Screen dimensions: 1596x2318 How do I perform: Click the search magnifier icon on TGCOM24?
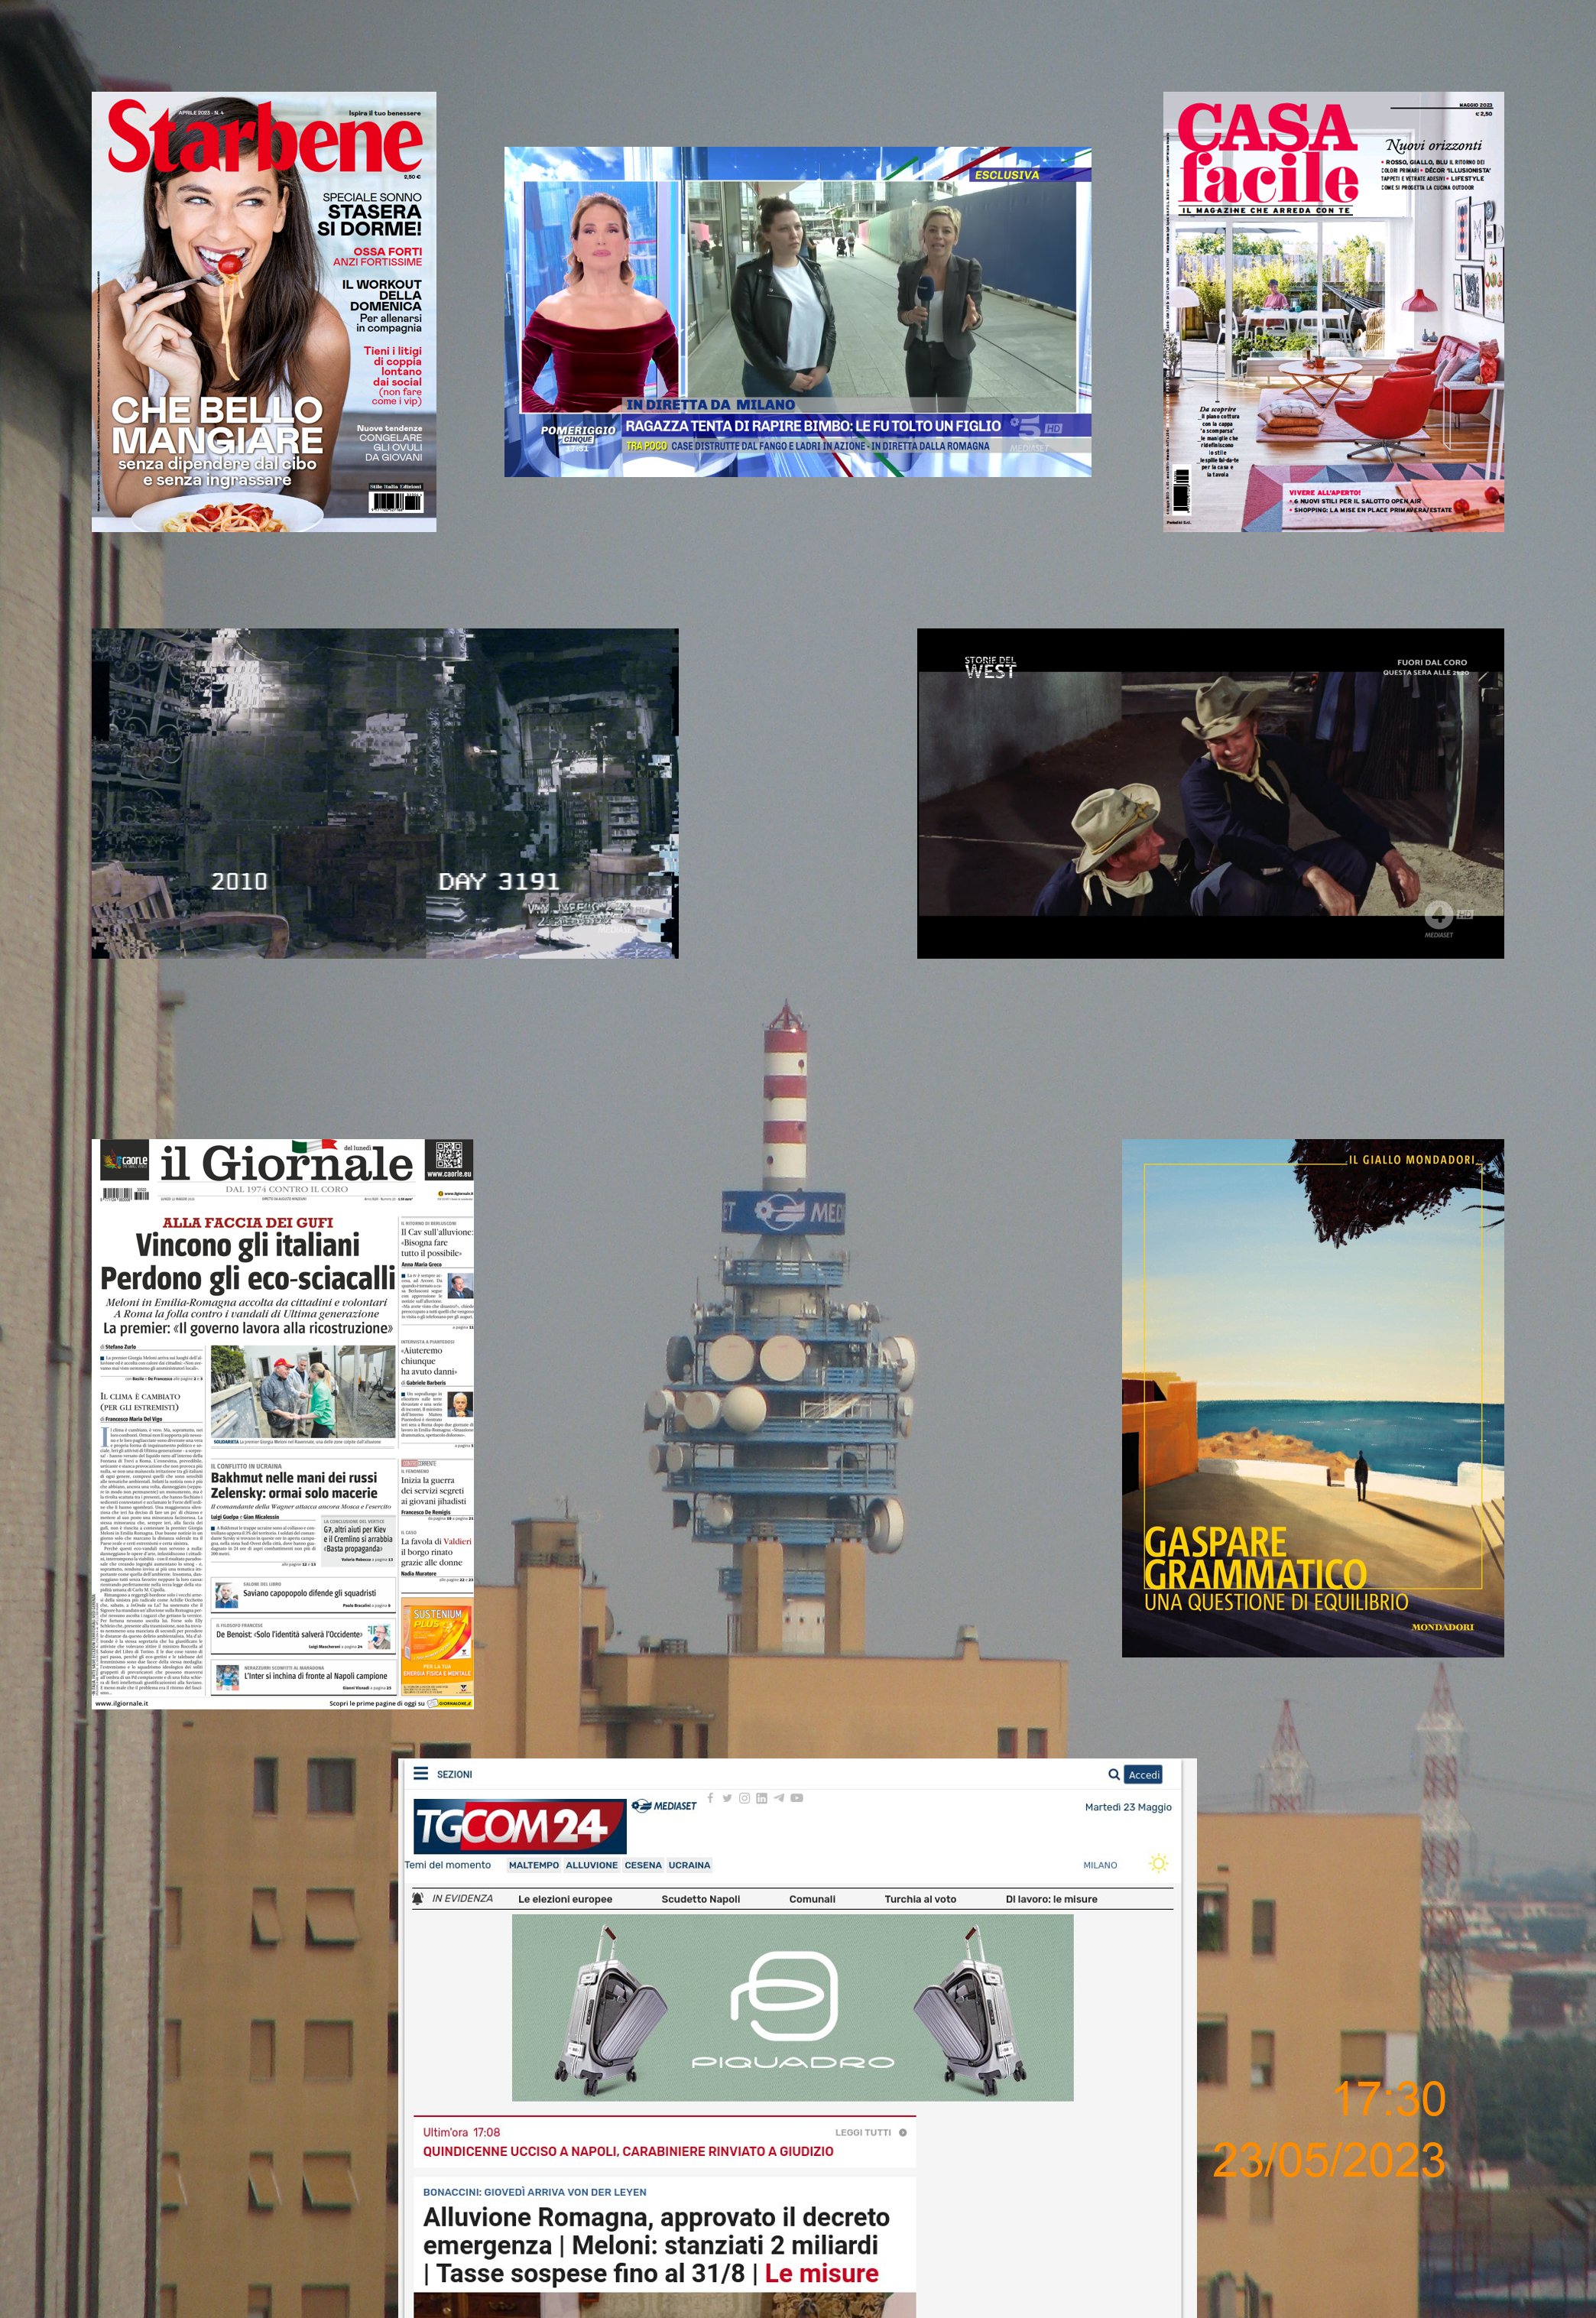[1113, 1774]
